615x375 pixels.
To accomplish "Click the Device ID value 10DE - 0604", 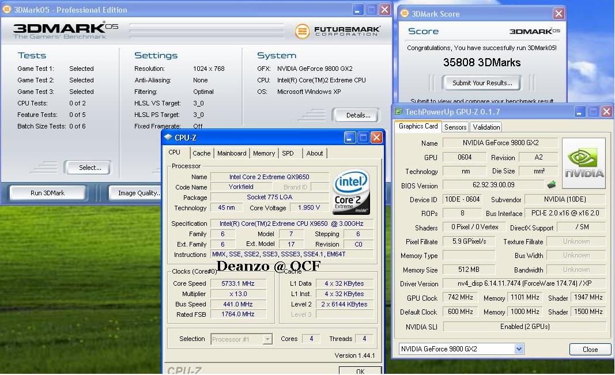I will [x=462, y=199].
